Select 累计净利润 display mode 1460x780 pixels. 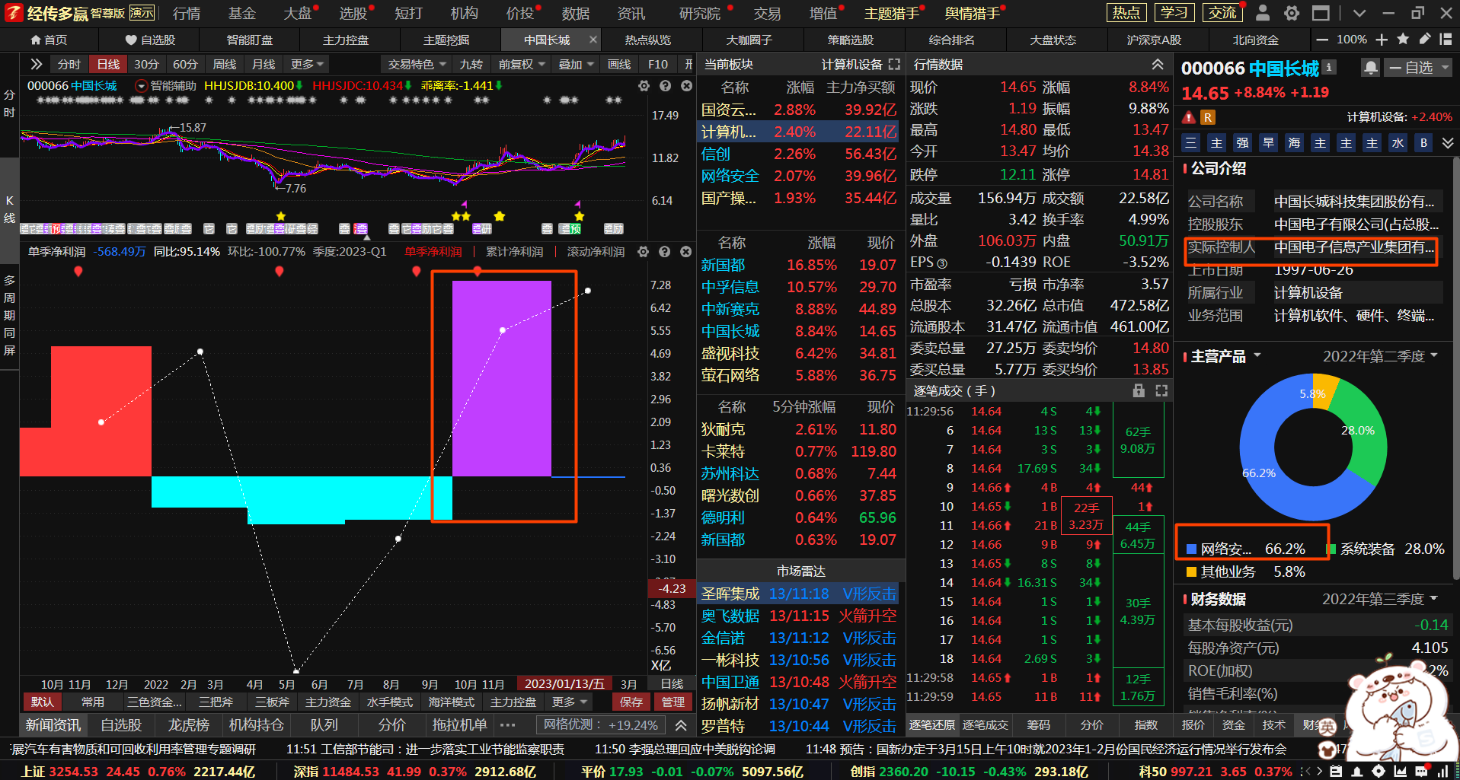(x=515, y=252)
